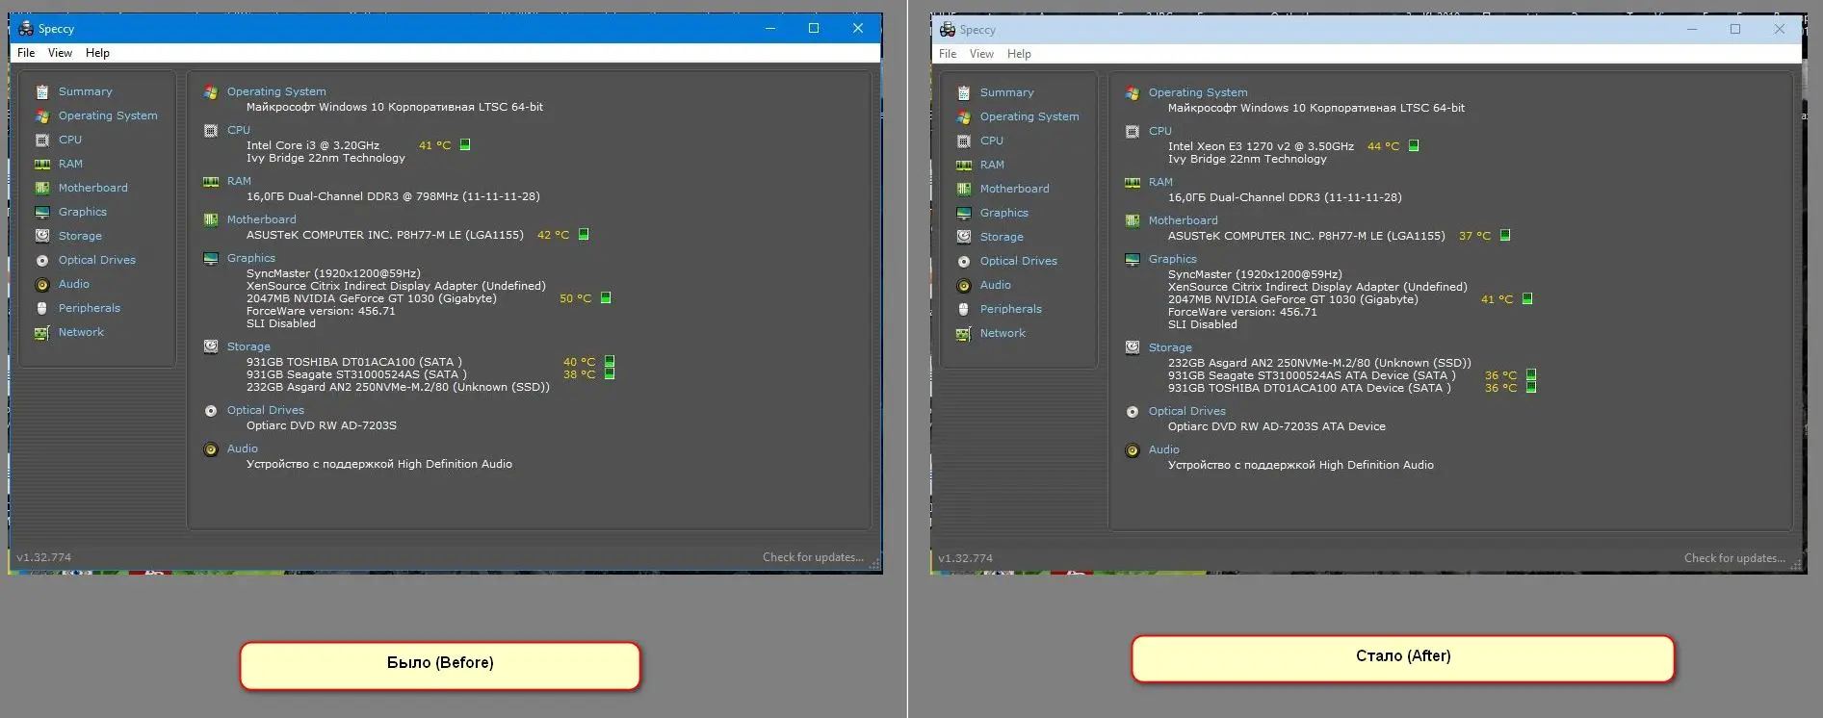The height and width of the screenshot is (718, 1823).
Task: Choose RAM sidebar label in Xeon window
Action: click(x=992, y=165)
